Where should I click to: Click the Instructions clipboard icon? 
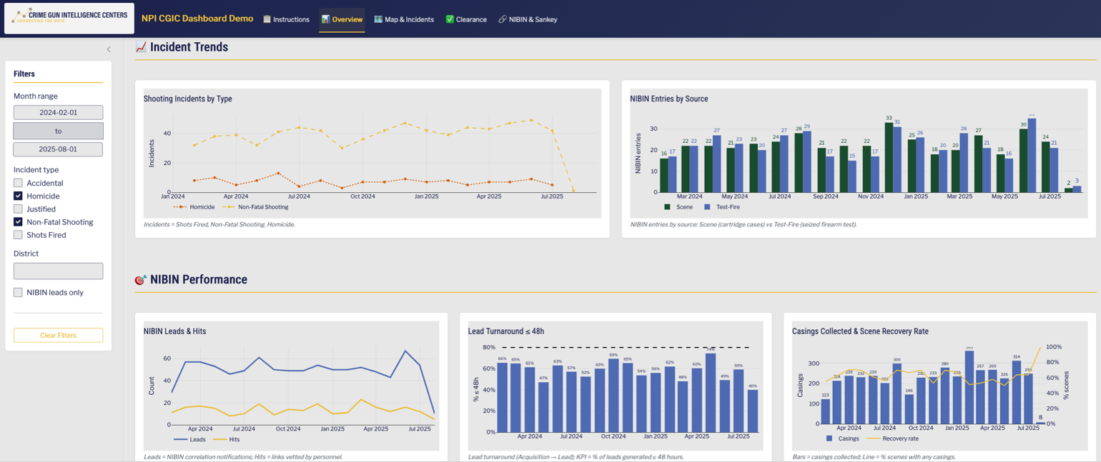click(x=267, y=19)
